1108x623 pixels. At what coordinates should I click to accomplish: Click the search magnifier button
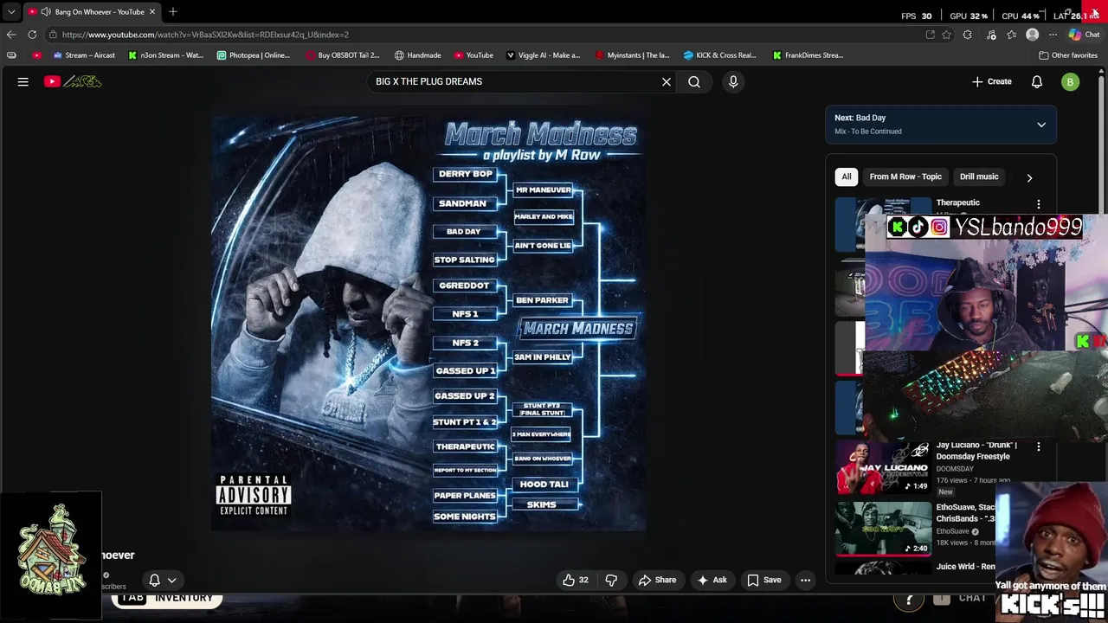tap(694, 81)
